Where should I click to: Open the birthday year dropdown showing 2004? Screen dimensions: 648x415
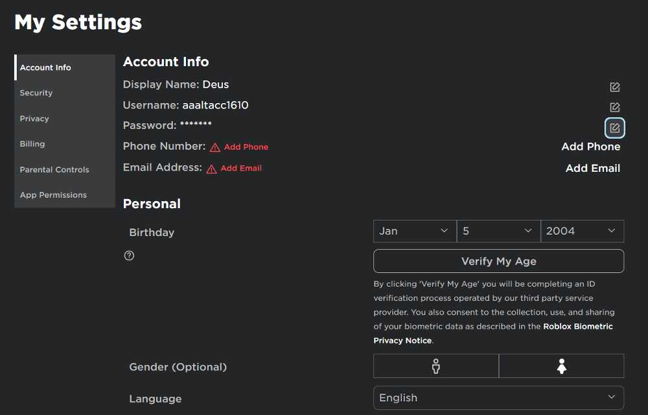coord(583,231)
